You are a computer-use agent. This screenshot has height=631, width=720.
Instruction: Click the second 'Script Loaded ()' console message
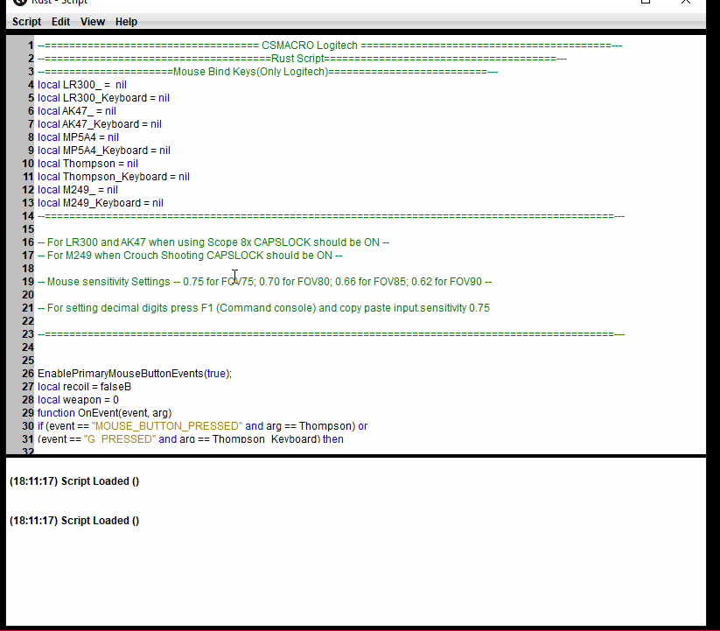[x=74, y=521]
